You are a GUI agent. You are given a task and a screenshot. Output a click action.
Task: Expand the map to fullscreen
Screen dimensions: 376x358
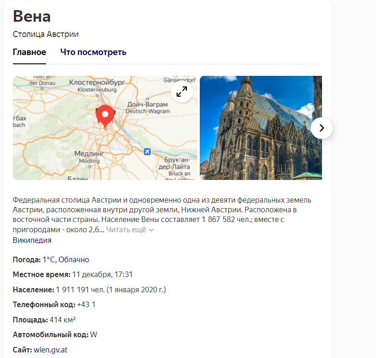[181, 92]
